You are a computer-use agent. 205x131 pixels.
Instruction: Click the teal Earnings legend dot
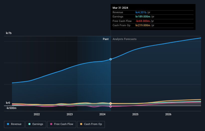tap(29, 124)
